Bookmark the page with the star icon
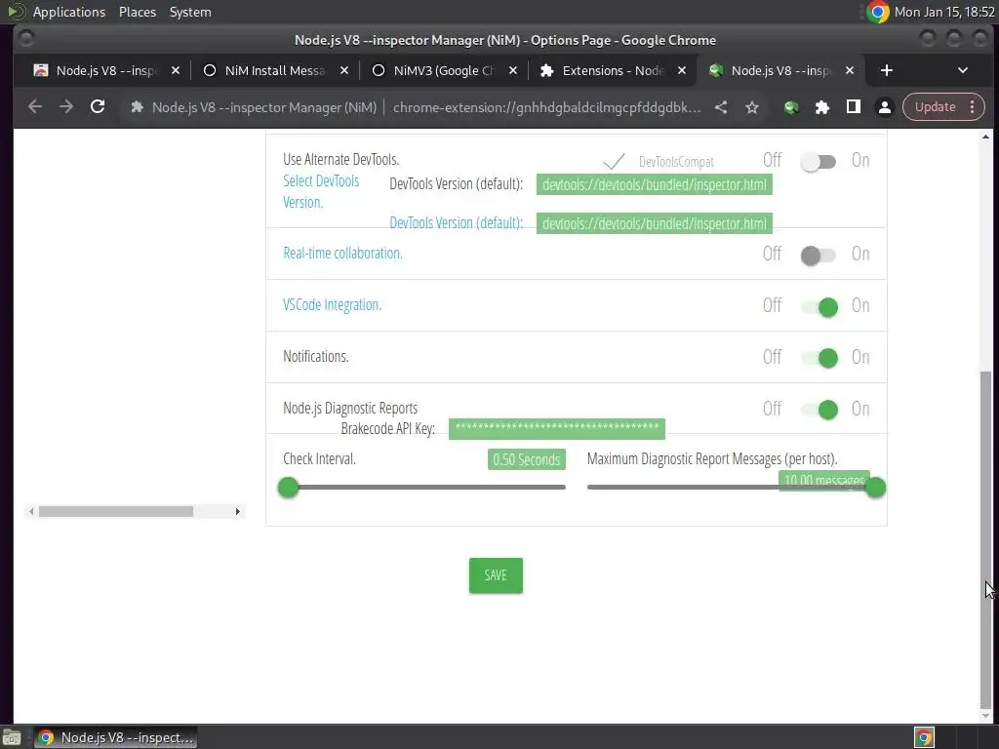The width and height of the screenshot is (999, 749). click(x=752, y=107)
